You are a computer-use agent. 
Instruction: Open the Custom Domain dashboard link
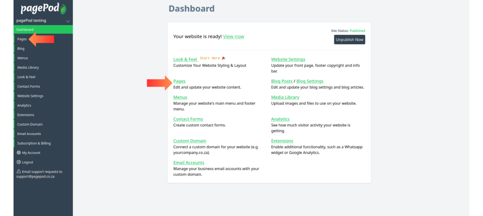point(190,141)
